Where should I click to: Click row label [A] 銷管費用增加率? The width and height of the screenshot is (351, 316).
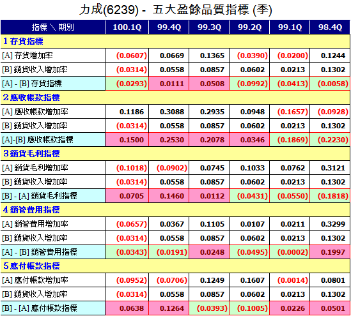tap(35, 224)
